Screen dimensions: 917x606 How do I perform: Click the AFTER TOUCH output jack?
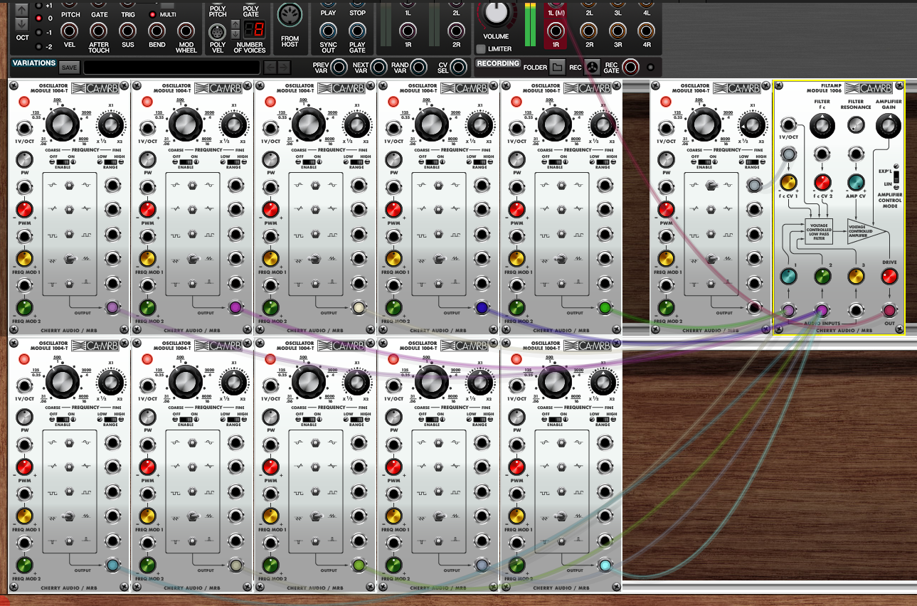coord(99,31)
